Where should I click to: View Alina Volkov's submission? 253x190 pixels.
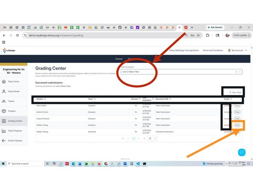point(237,106)
